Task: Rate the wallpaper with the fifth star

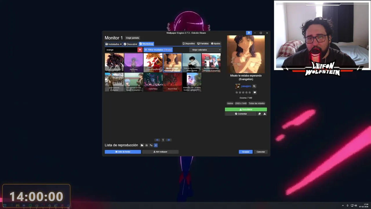Action: click(x=250, y=93)
